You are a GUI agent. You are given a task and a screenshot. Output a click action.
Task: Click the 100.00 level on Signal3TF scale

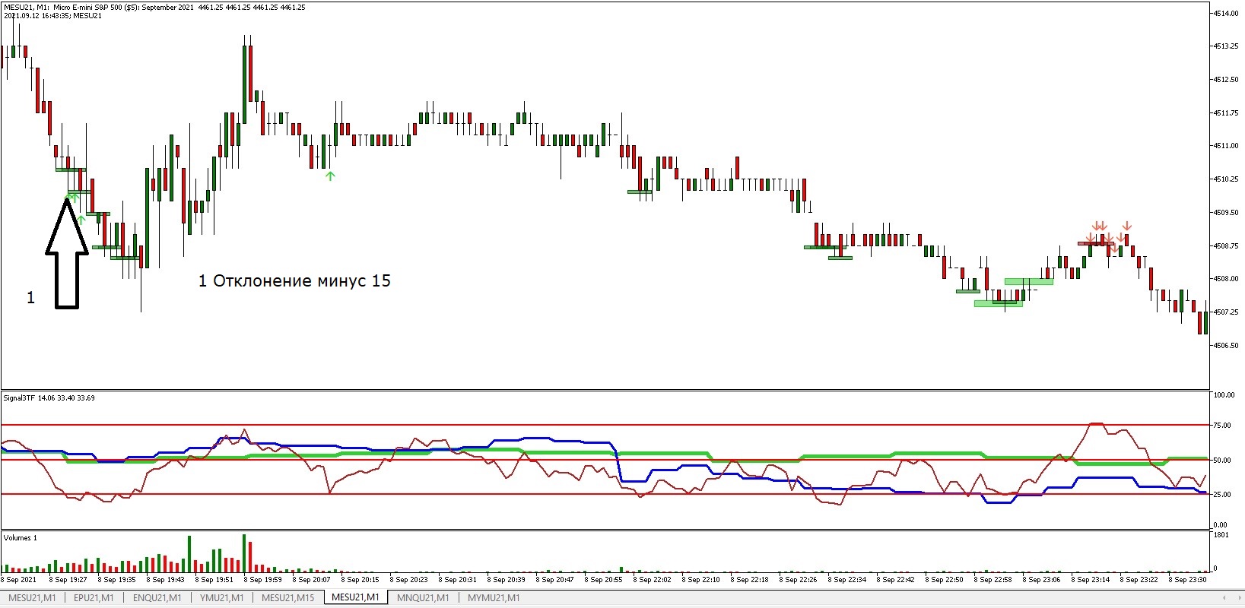(1224, 395)
